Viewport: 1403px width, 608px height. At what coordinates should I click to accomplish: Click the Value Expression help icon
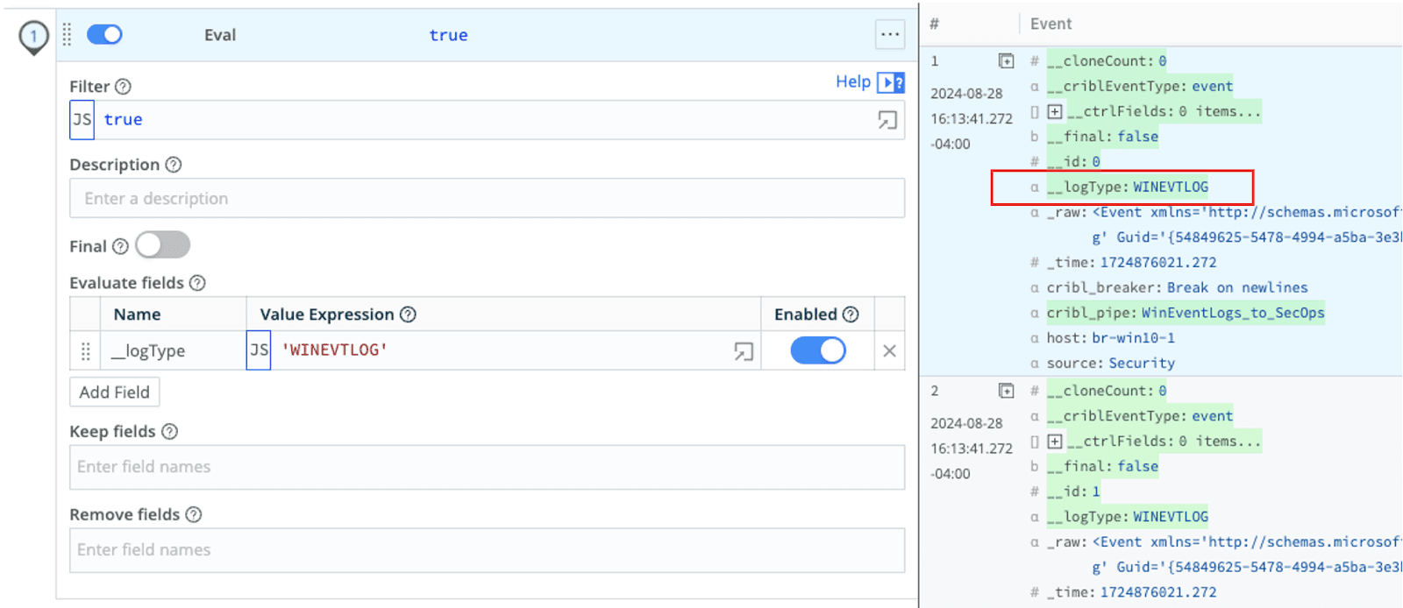coord(408,315)
